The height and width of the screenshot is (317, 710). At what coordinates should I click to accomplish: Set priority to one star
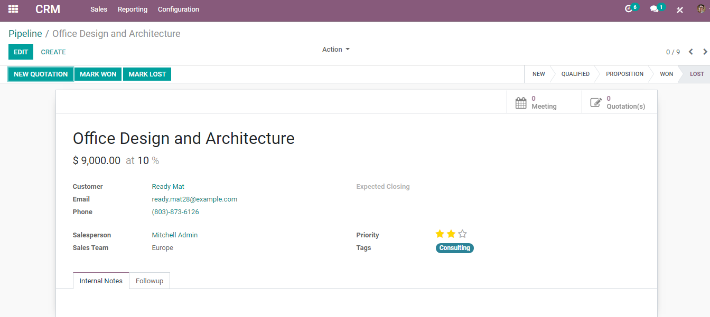[440, 234]
